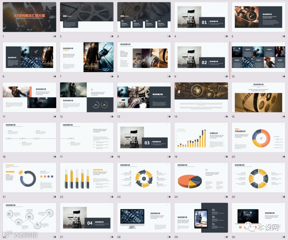Click the animation star icon under slide 29

pos(226,237)
